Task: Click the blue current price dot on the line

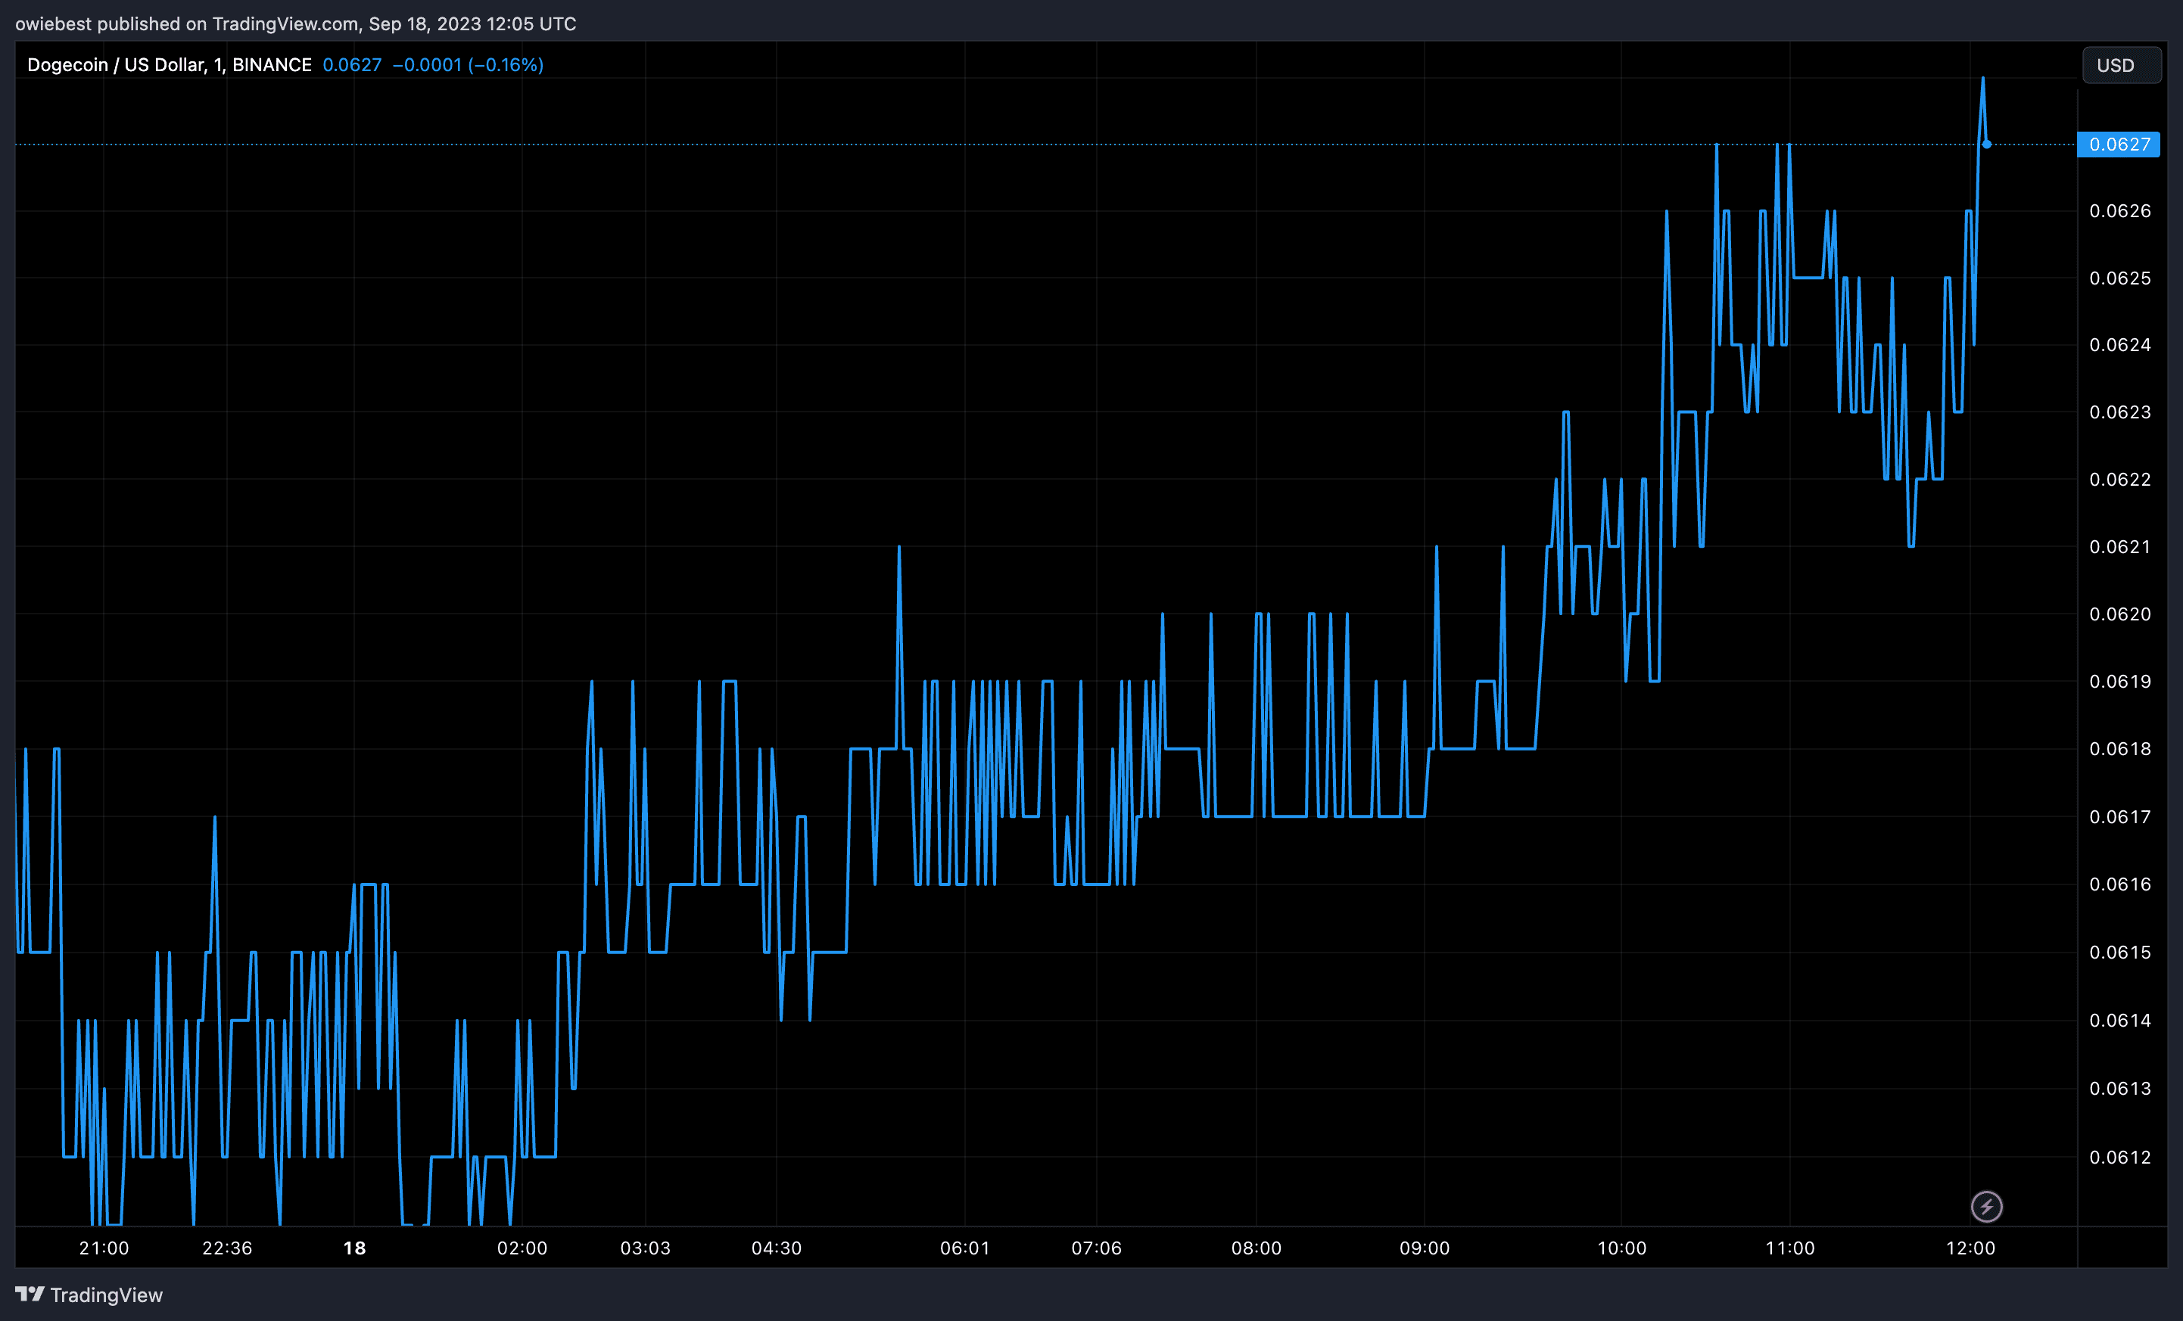Action: (x=1986, y=145)
